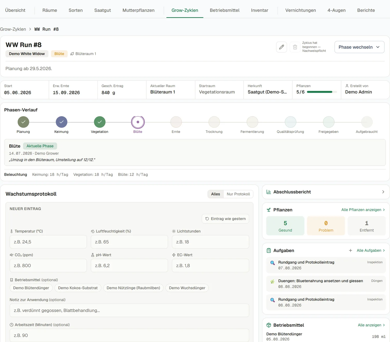Open Rundgang task dated 07.08.2026
The height and width of the screenshot is (342, 390).
pos(326,265)
